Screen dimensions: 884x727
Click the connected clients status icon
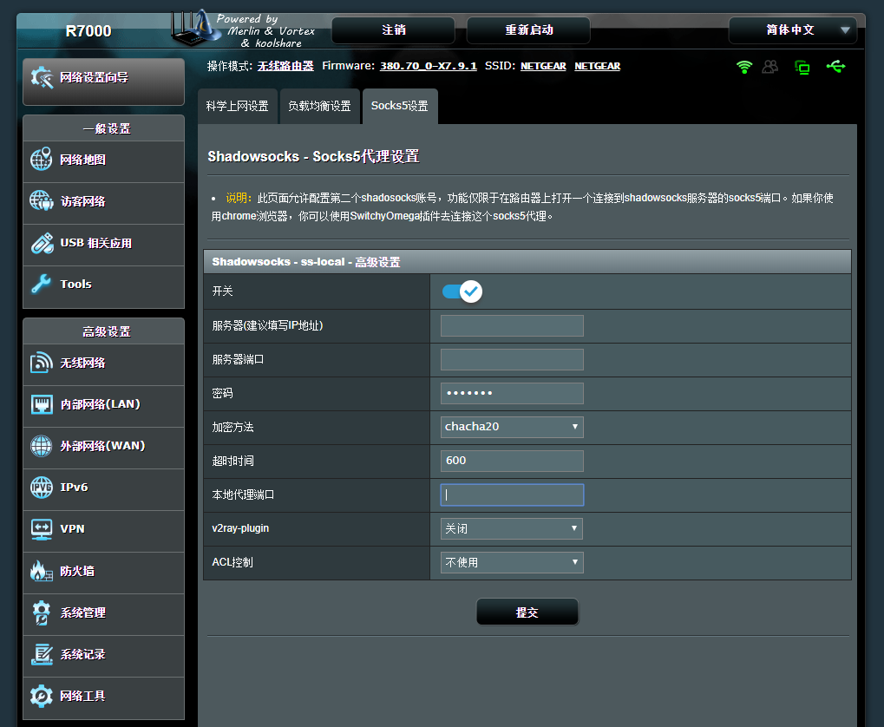click(769, 67)
